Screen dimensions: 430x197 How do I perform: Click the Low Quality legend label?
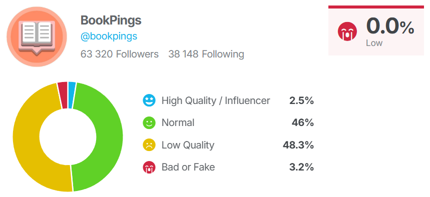(188, 145)
